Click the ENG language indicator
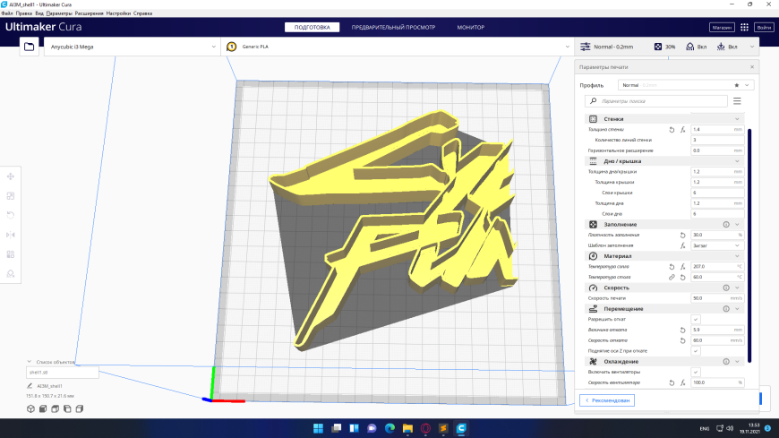This screenshot has width=779, height=438. 705,428
